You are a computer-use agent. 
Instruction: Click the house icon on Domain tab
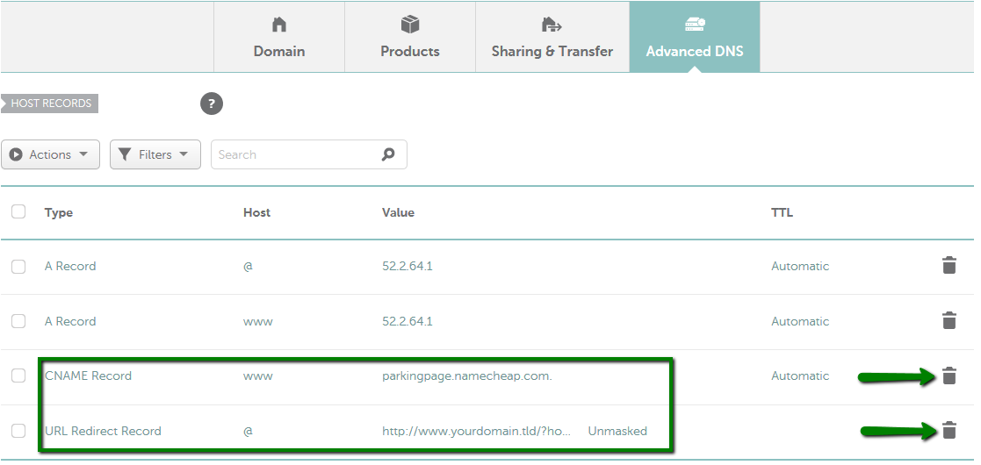[279, 25]
